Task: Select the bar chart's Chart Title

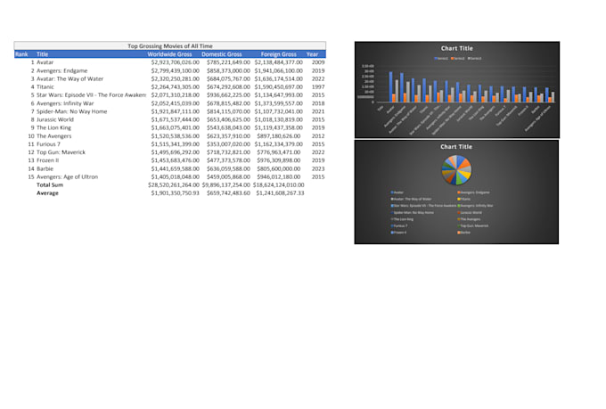Action: (457, 48)
